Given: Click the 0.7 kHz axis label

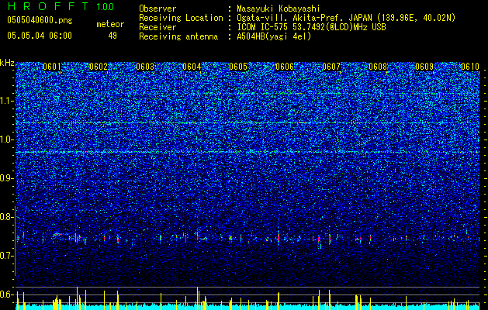Looking at the screenshot, I should click(x=7, y=256).
